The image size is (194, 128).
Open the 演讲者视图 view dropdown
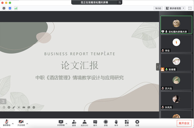(x=175, y=8)
